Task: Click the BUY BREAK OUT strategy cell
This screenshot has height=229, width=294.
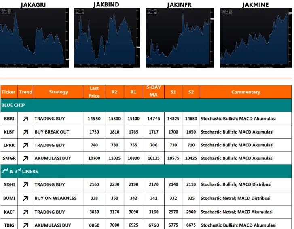Action: pos(58,132)
